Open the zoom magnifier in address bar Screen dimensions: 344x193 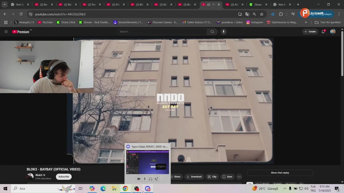click(x=255, y=14)
